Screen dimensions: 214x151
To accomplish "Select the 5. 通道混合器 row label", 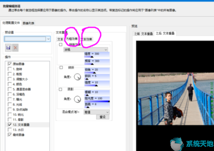I will coord(22,89).
